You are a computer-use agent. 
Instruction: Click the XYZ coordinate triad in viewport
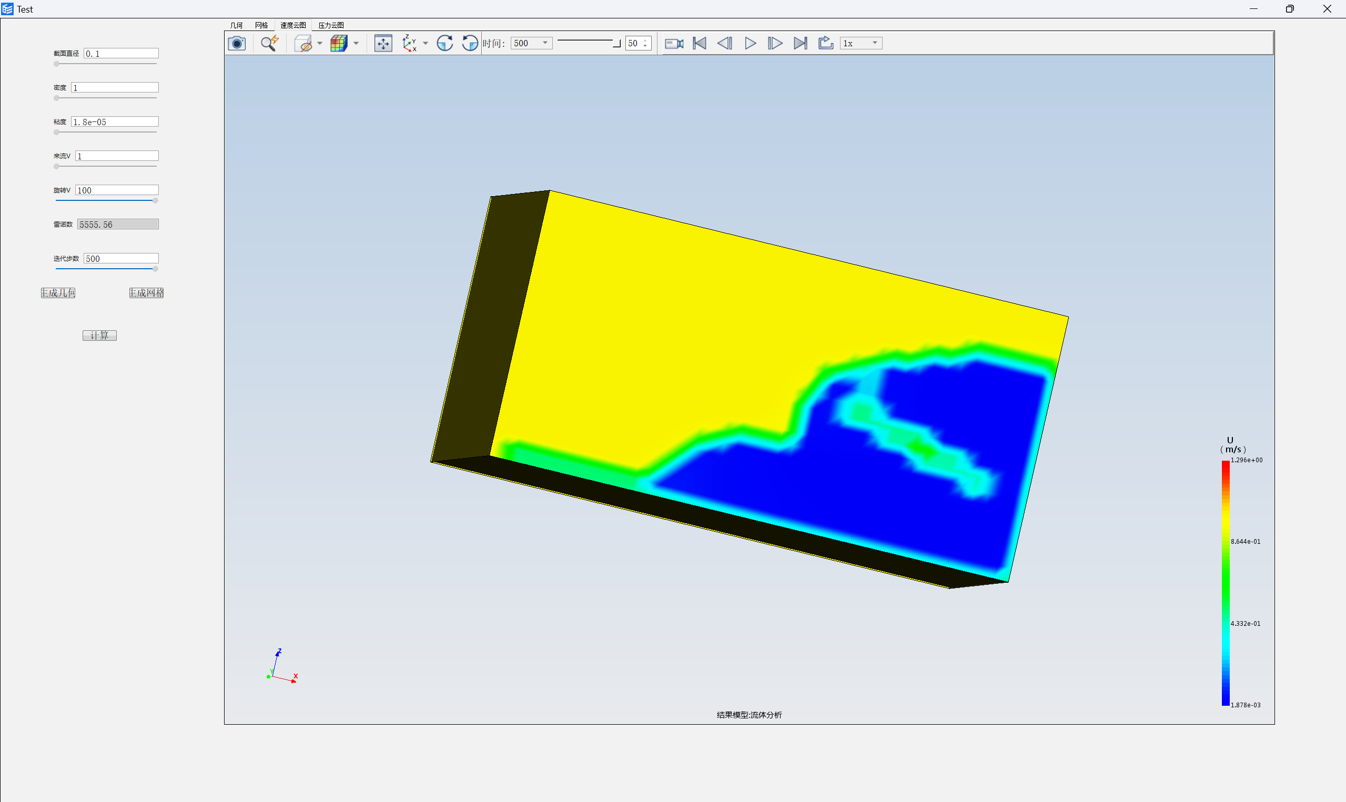(x=282, y=666)
